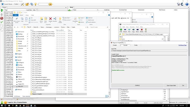Click the Windows Start button
The height and width of the screenshot is (107, 190).
2,105
